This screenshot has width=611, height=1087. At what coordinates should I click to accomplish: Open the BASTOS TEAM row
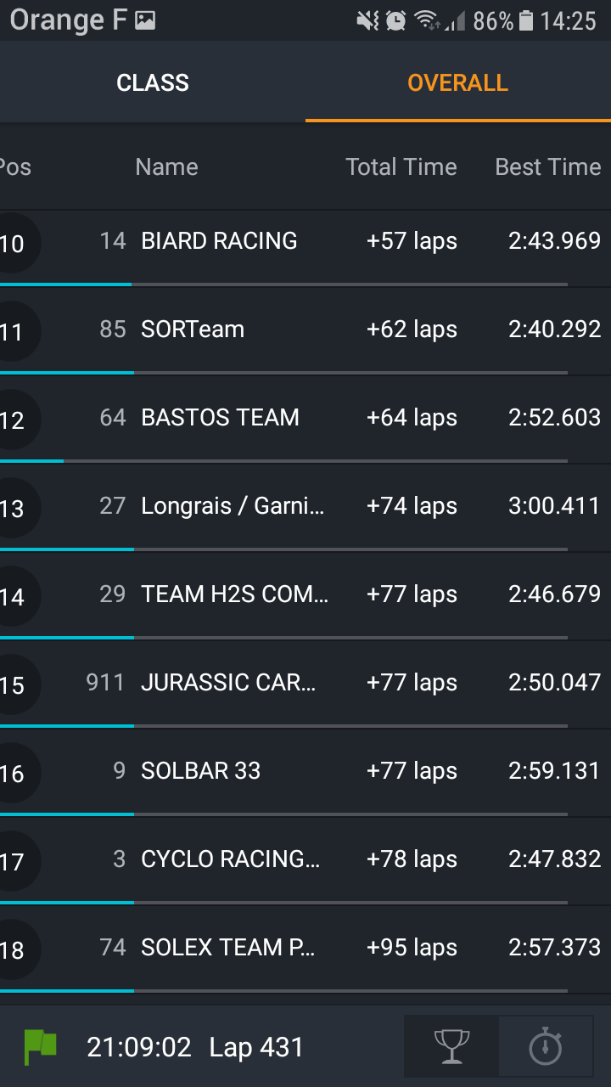coord(220,418)
